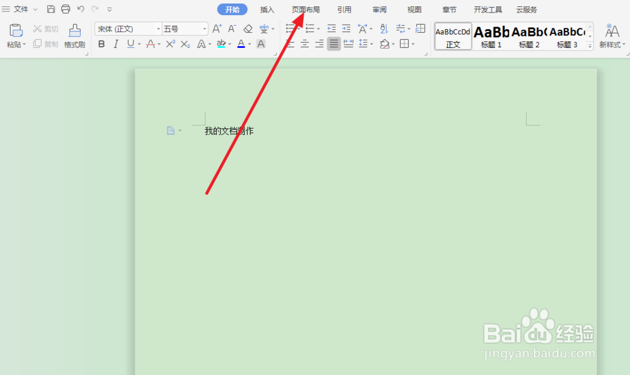Apply the 标题 1 style

pyautogui.click(x=491, y=36)
